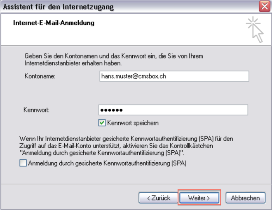Click the Weiter button to proceed

(x=199, y=198)
